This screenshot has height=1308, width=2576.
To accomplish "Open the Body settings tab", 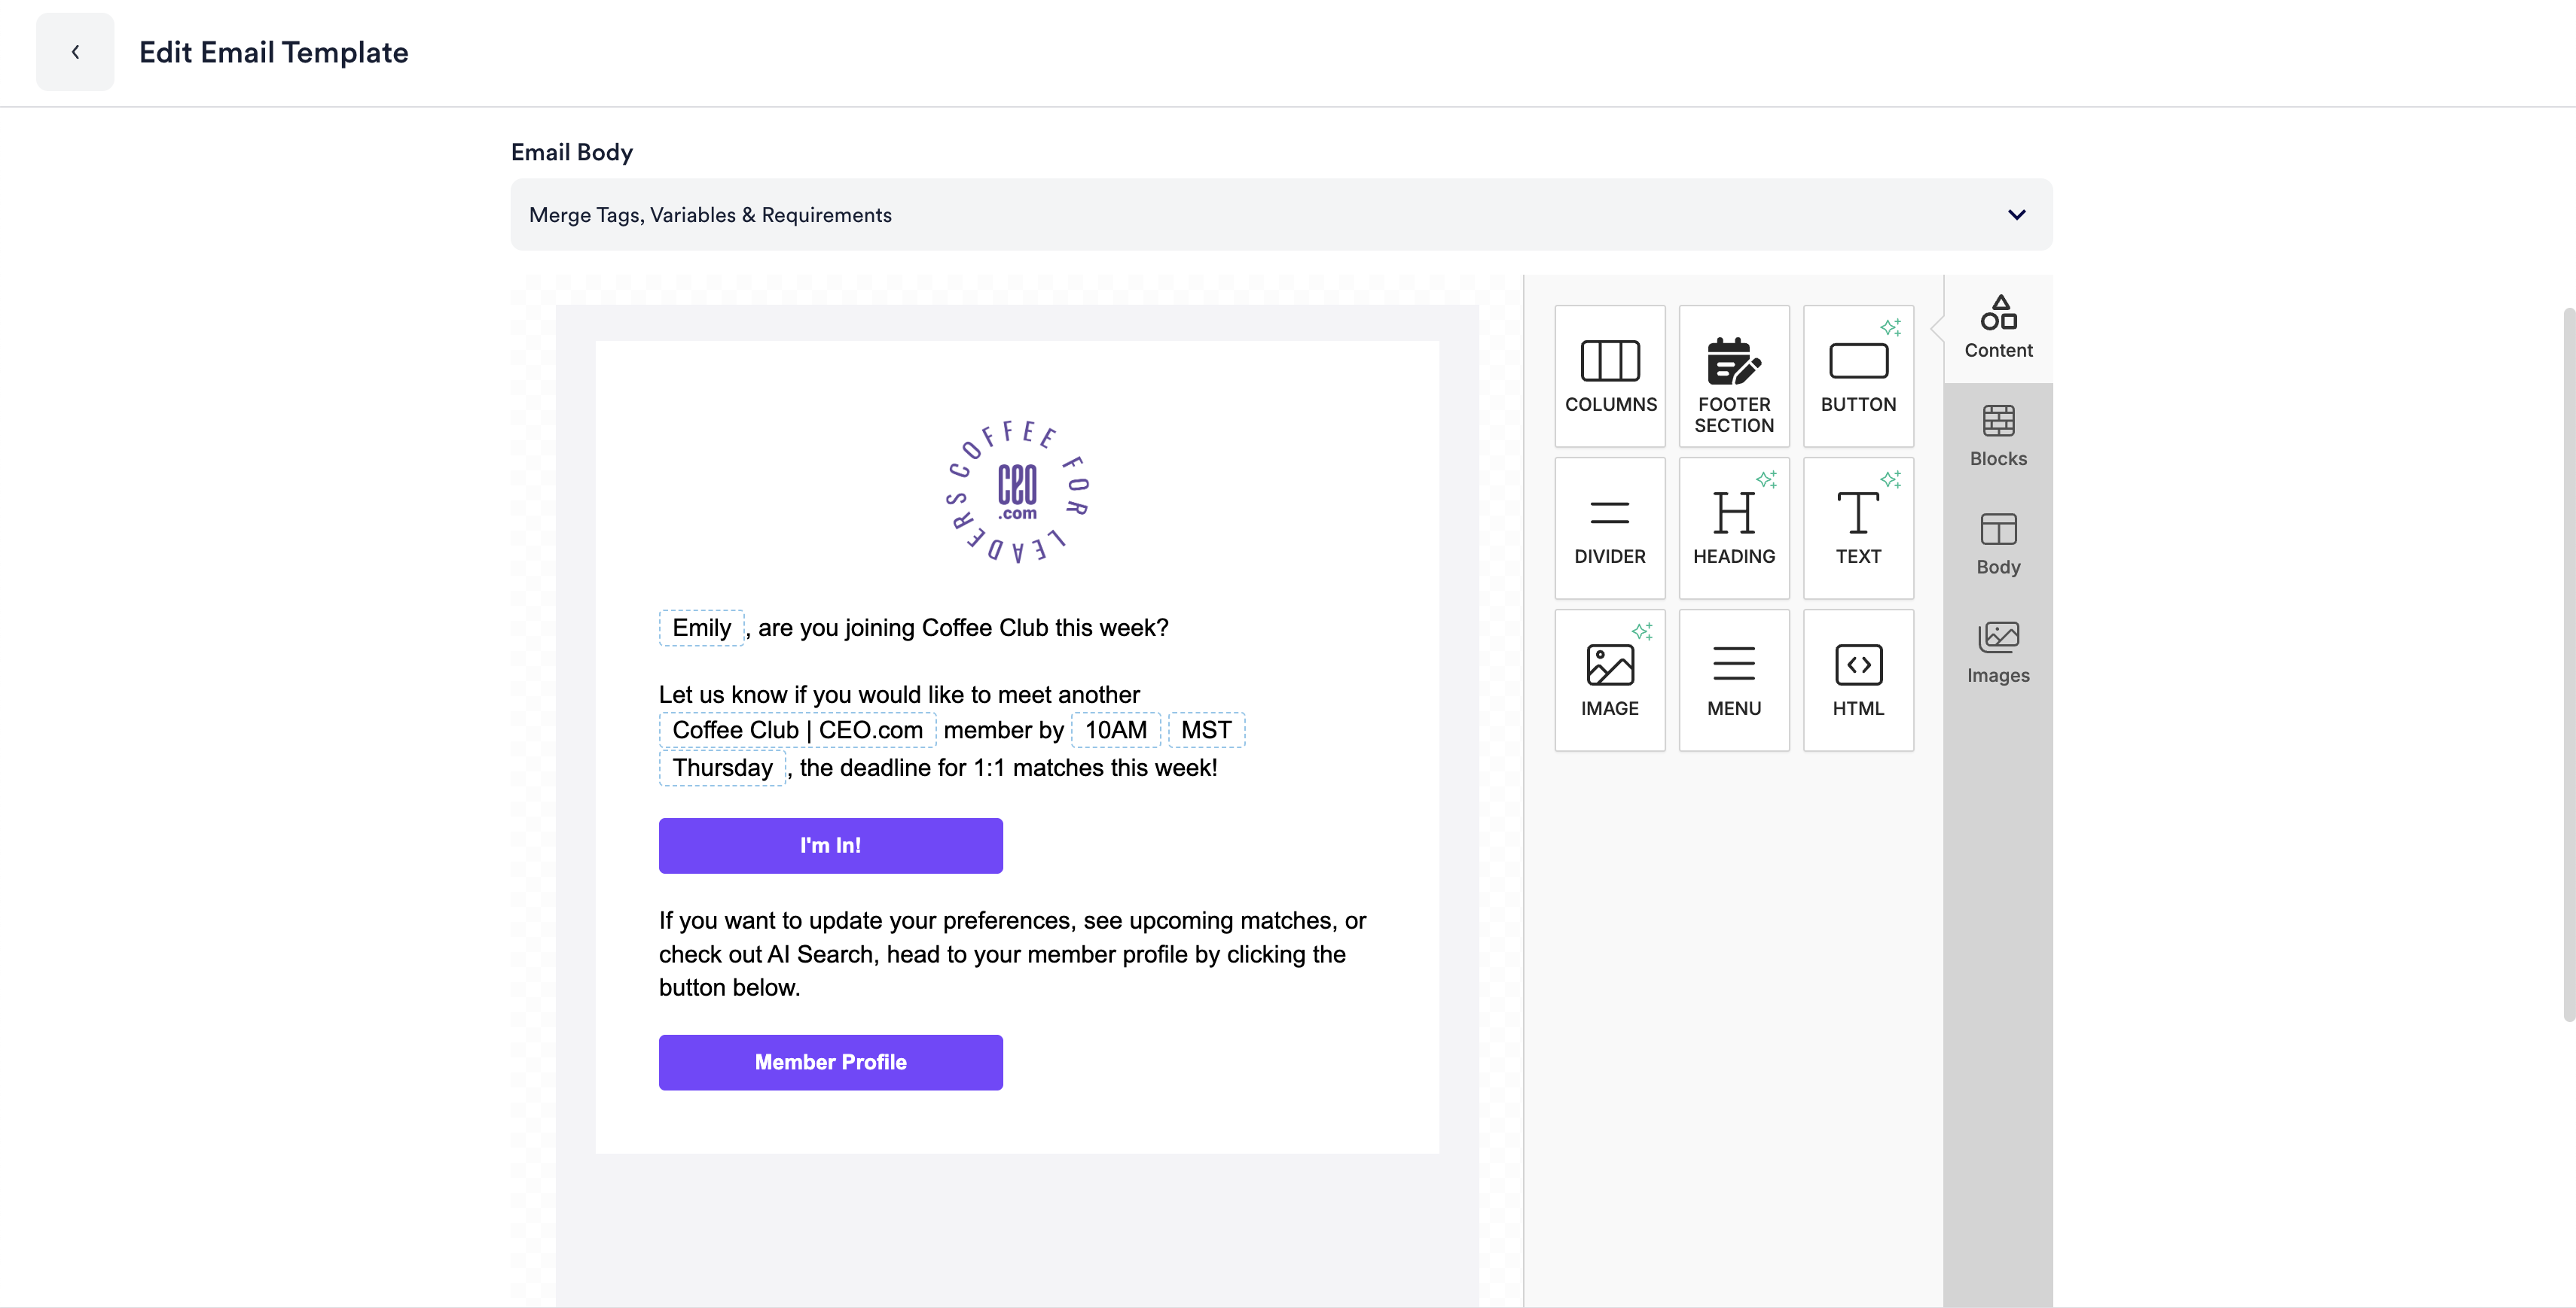I will (1997, 545).
